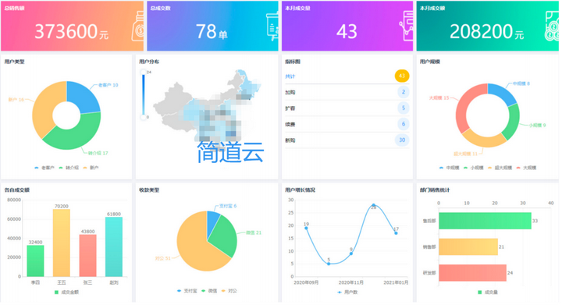
Task: Select the 共计 row in 指标图
Action: pos(347,76)
